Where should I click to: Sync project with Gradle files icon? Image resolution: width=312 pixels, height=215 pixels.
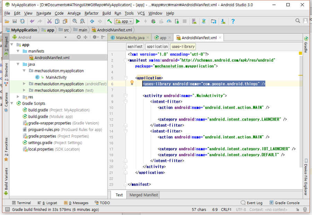pos(204,21)
